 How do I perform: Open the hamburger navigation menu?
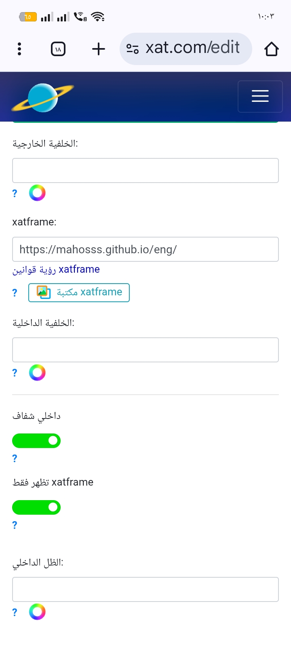[260, 96]
